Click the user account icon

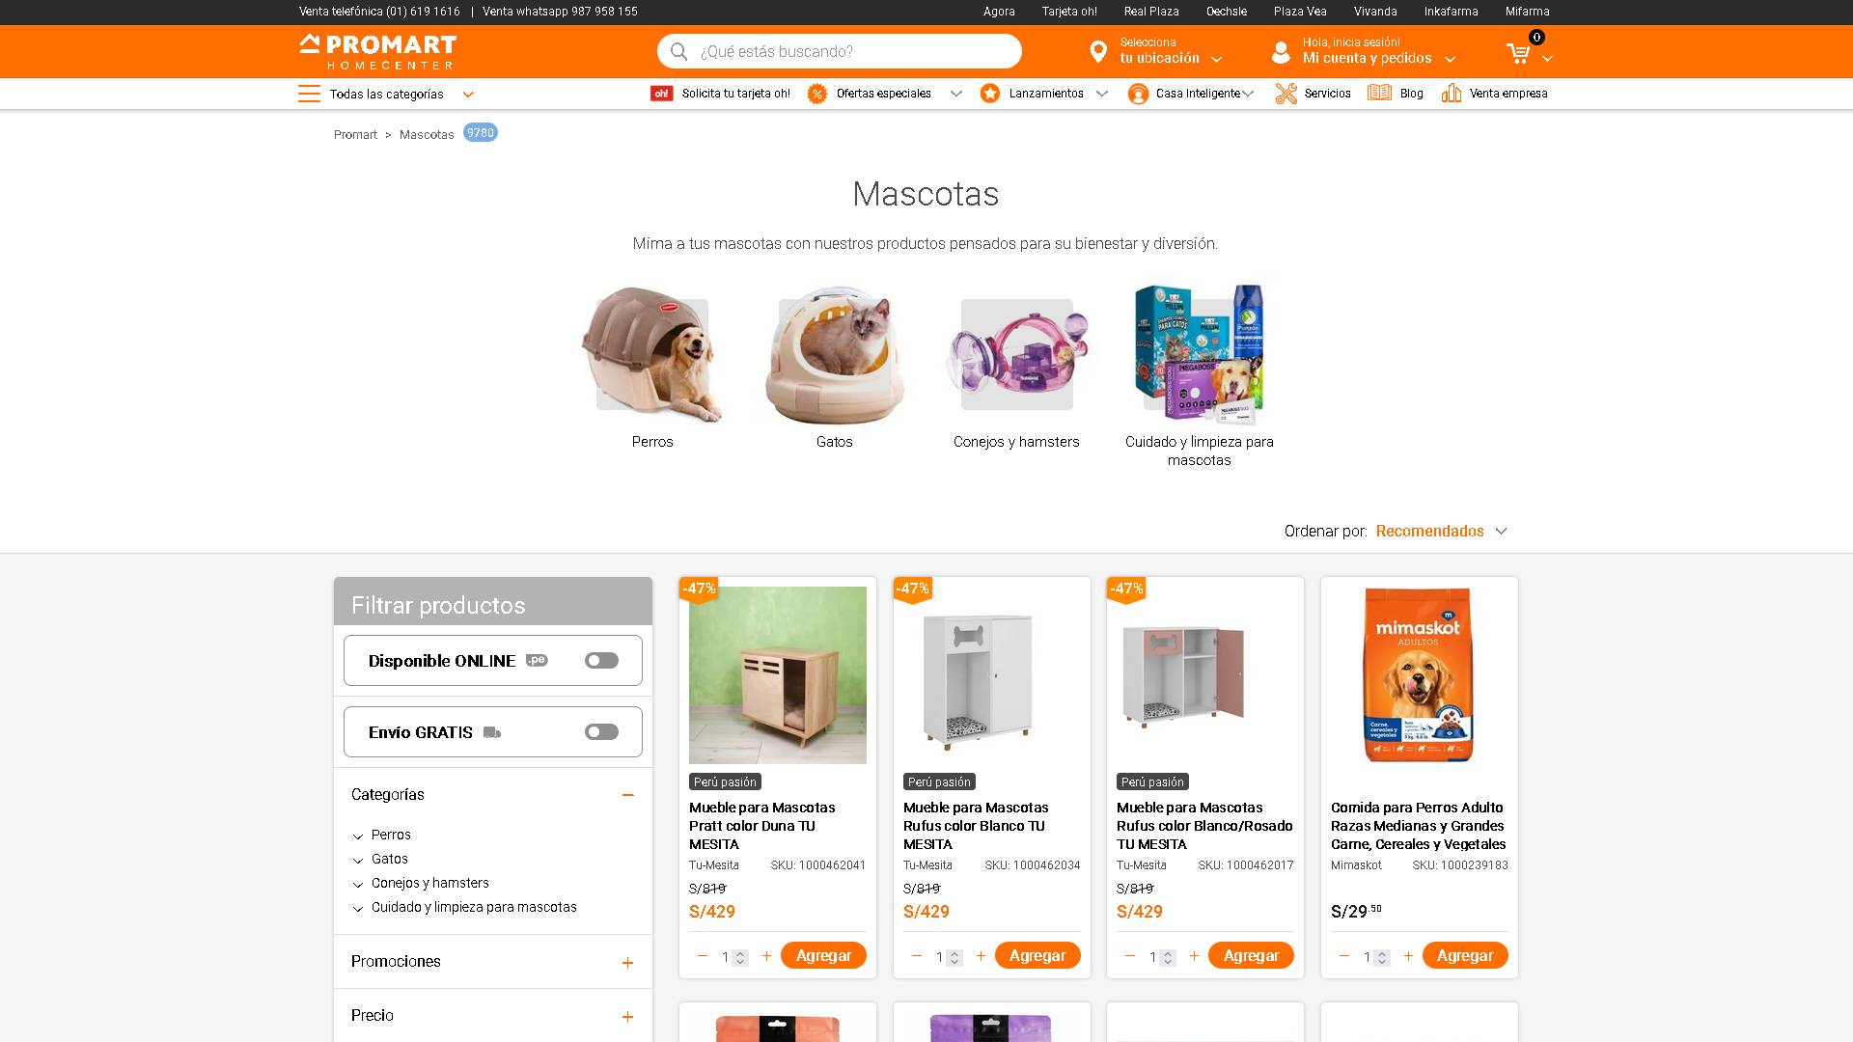(1281, 52)
